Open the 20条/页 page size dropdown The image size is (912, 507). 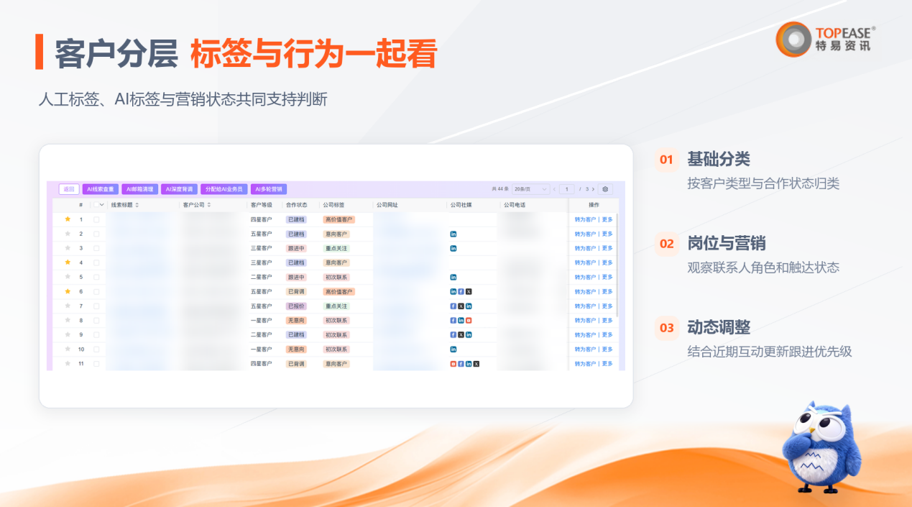click(531, 189)
